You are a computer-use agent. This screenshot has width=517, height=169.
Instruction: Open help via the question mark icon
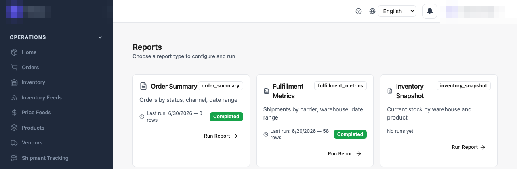pos(359,11)
